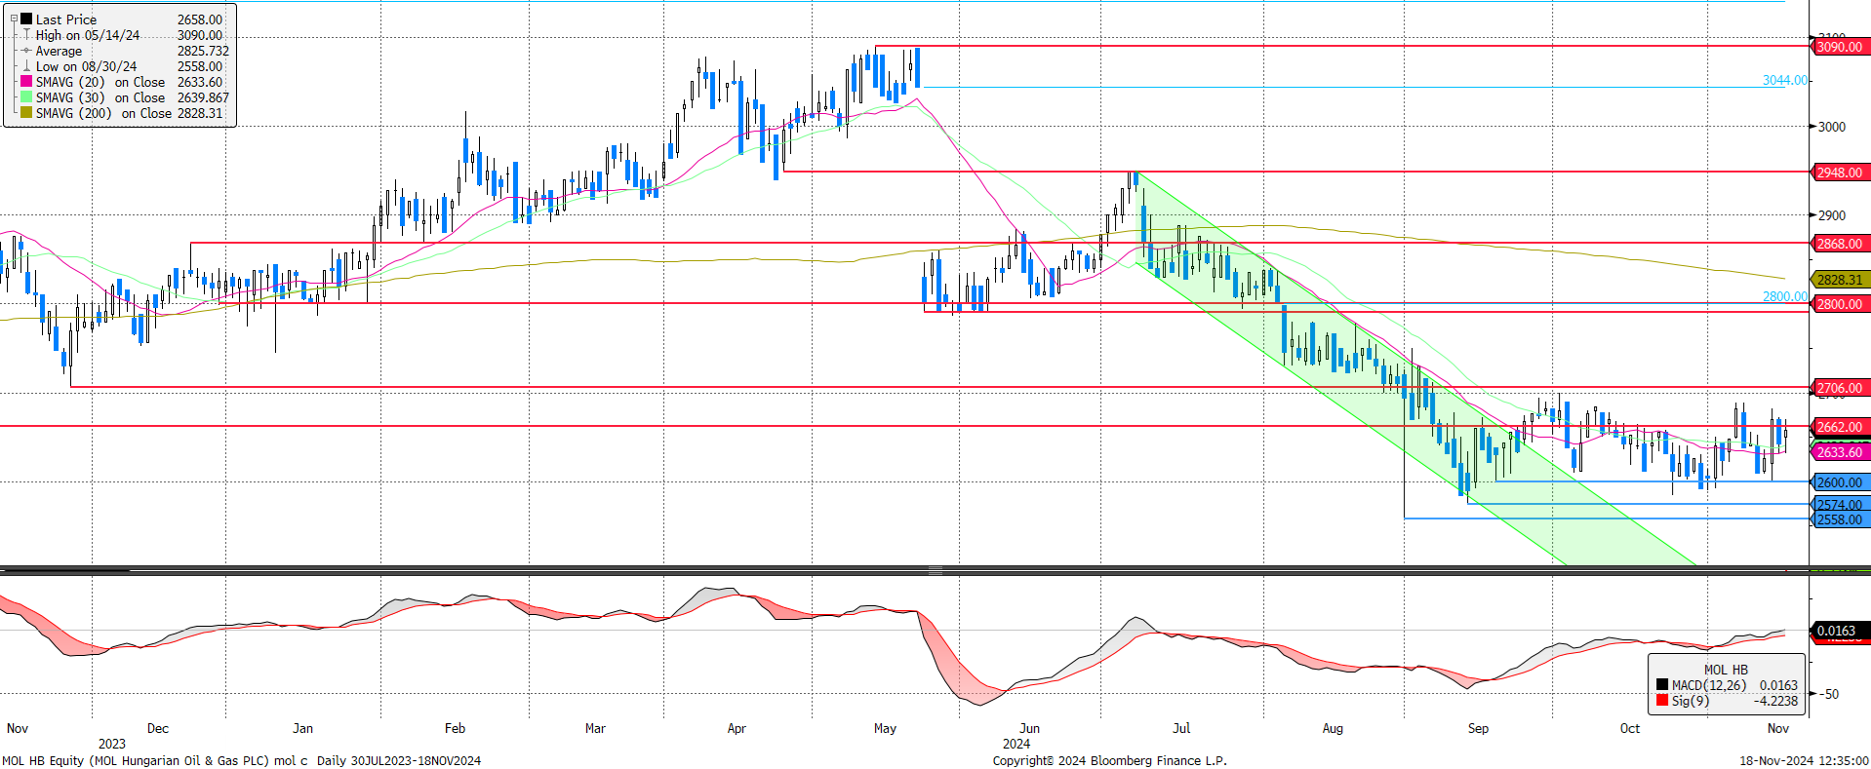Click the High marker icon in legend

(26, 34)
